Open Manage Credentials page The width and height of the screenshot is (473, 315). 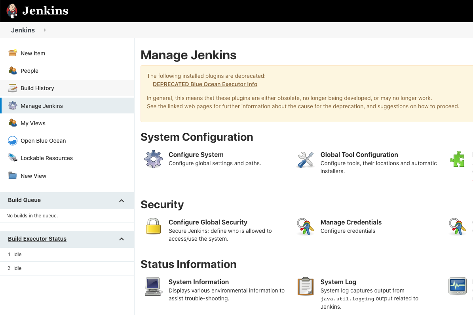point(351,222)
